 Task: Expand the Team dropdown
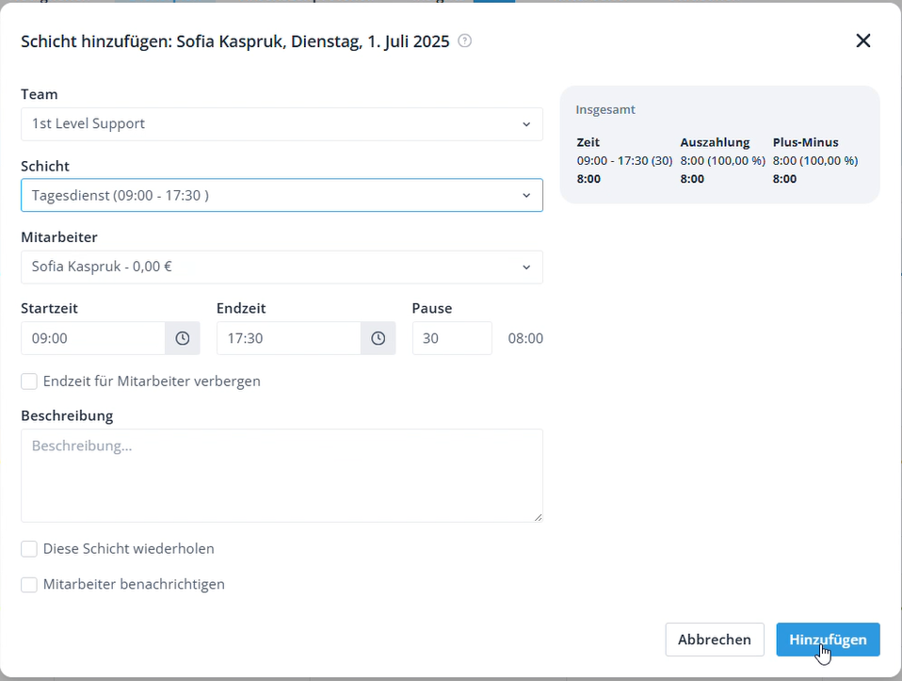coord(282,123)
